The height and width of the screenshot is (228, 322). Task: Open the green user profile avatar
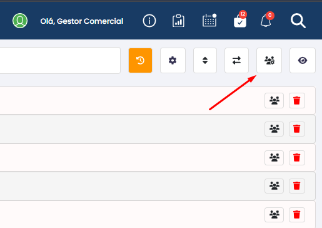pyautogui.click(x=20, y=21)
